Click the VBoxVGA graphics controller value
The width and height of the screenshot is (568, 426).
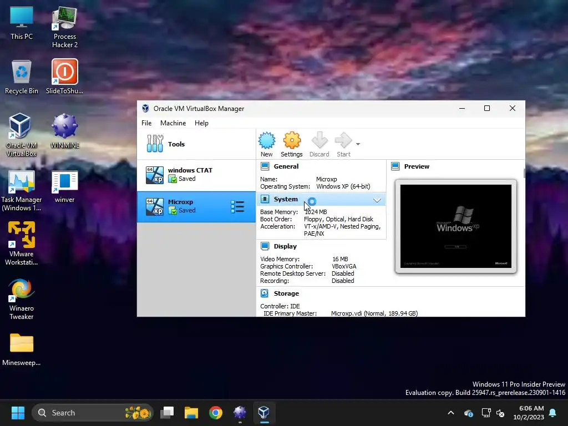[x=344, y=266]
